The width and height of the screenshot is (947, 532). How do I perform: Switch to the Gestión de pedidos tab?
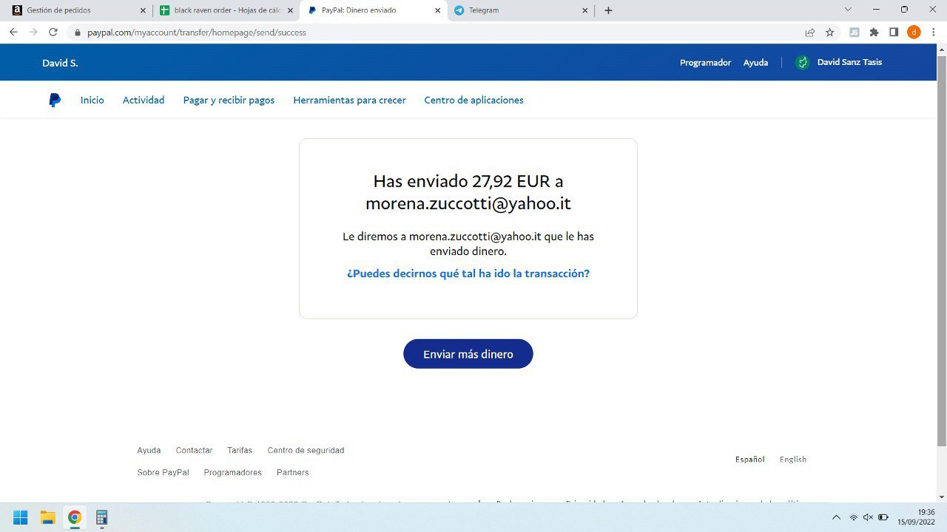click(x=78, y=10)
